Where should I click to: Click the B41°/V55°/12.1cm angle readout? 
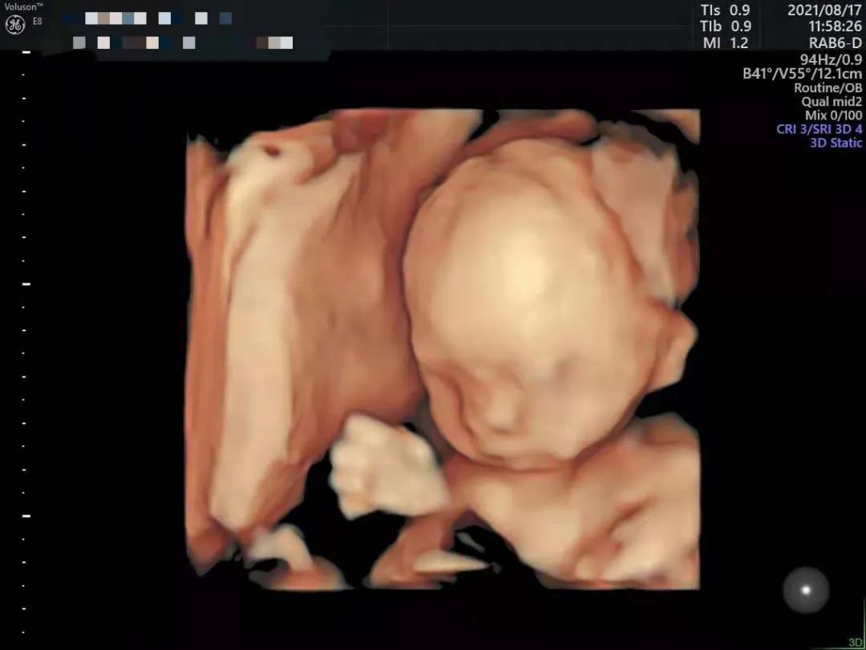tap(802, 74)
